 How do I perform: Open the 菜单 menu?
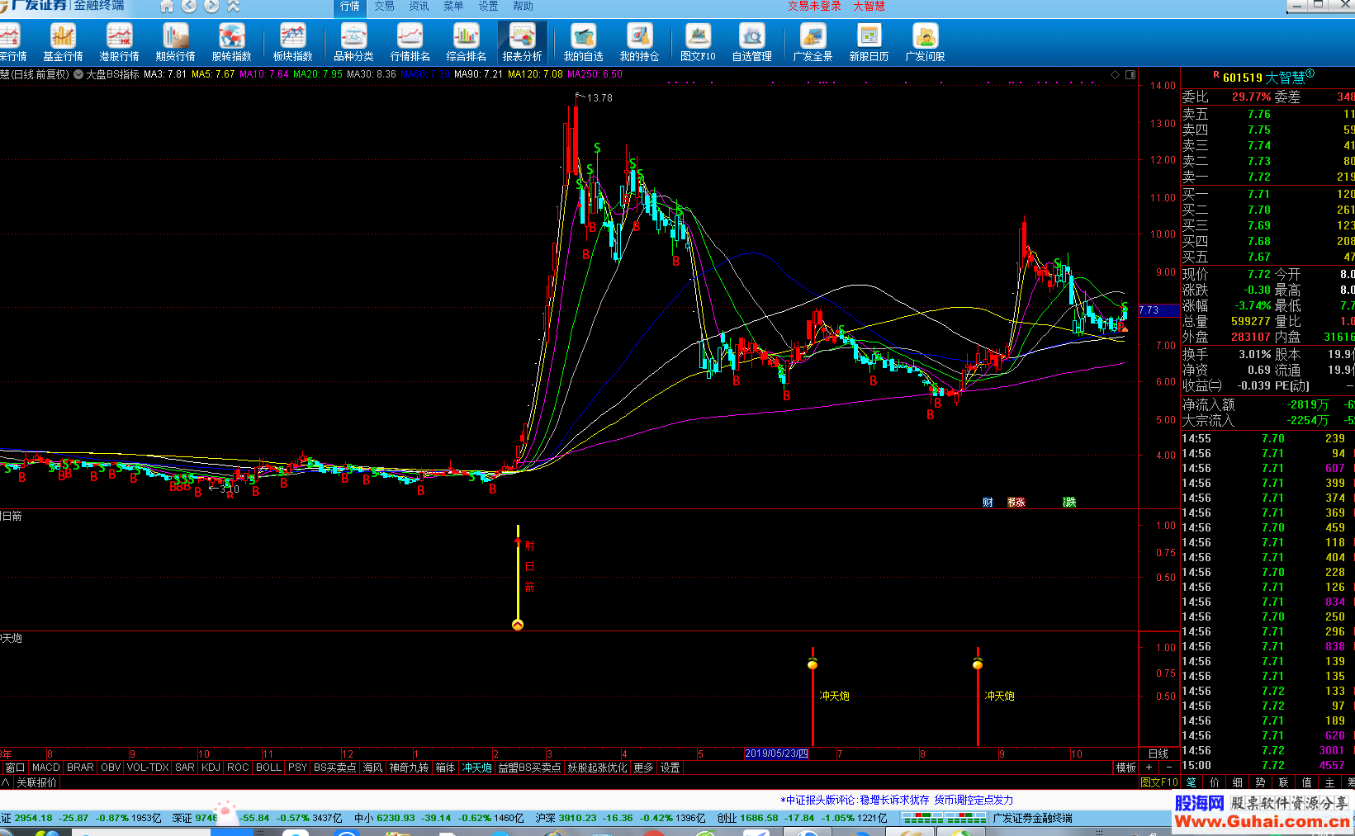pyautogui.click(x=453, y=7)
